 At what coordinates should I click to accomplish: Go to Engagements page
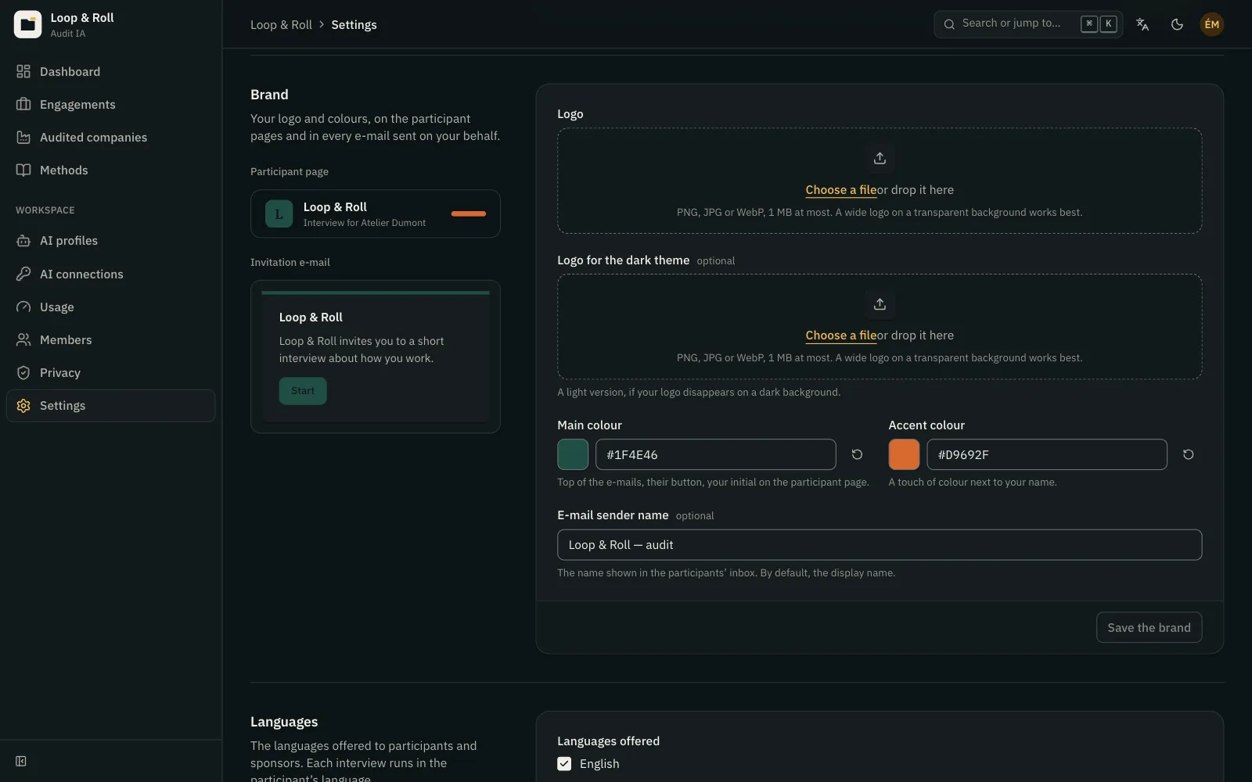click(x=111, y=105)
